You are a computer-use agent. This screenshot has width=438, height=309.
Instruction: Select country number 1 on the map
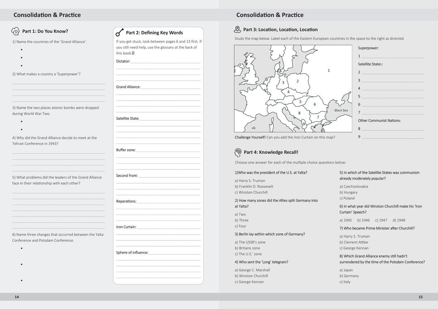(x=328, y=71)
